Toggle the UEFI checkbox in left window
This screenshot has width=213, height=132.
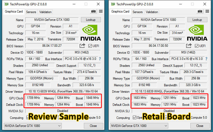pos(90,46)
